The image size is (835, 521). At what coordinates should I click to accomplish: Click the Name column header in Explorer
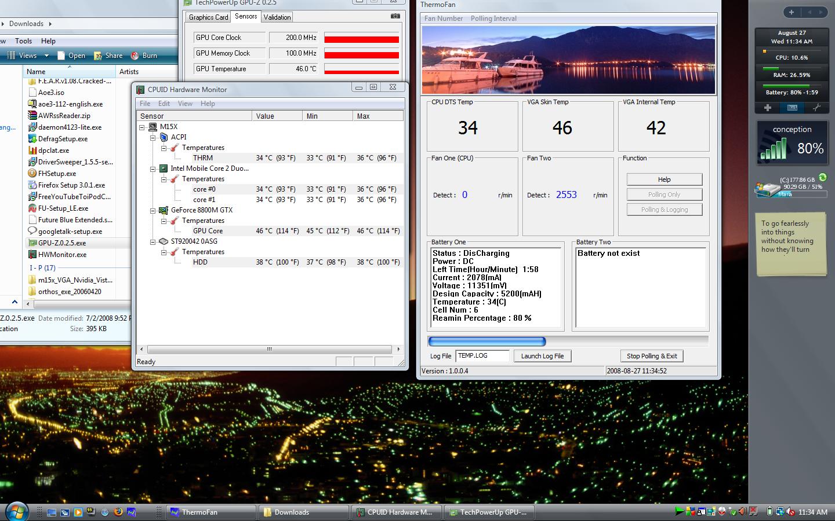point(70,71)
